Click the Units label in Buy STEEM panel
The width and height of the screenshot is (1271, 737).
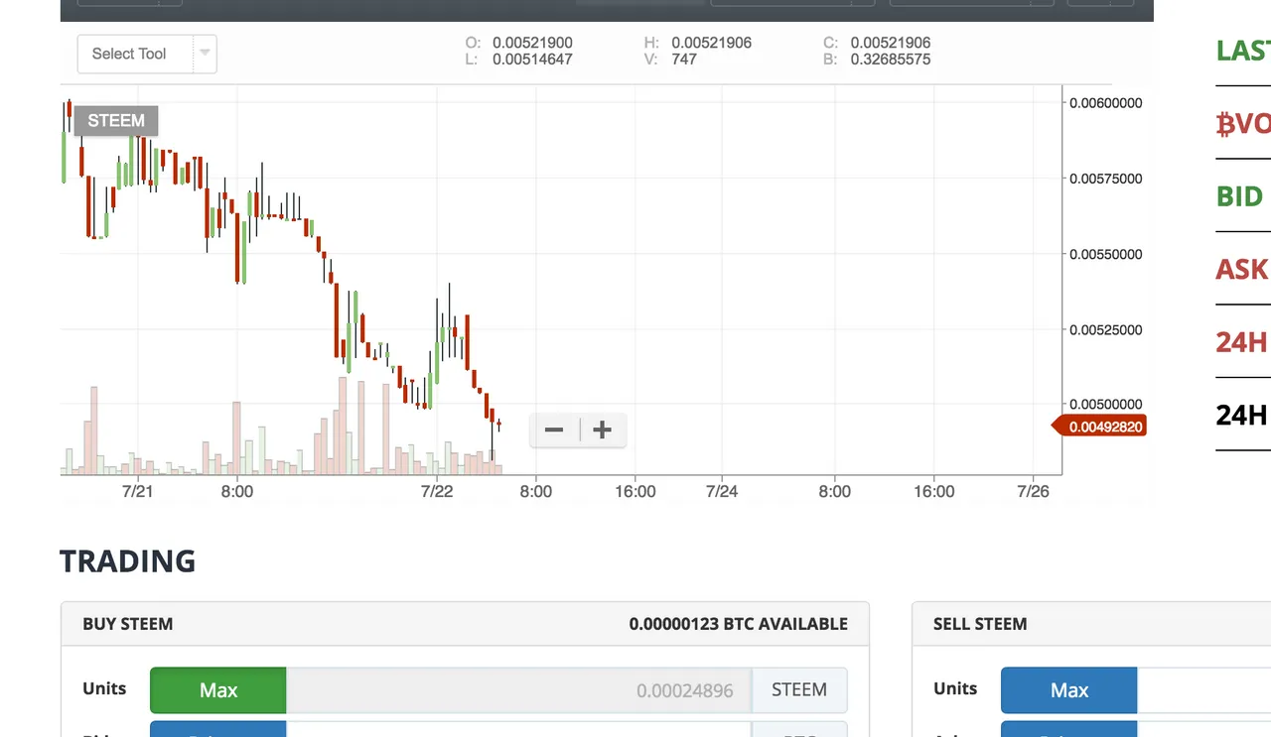click(104, 688)
